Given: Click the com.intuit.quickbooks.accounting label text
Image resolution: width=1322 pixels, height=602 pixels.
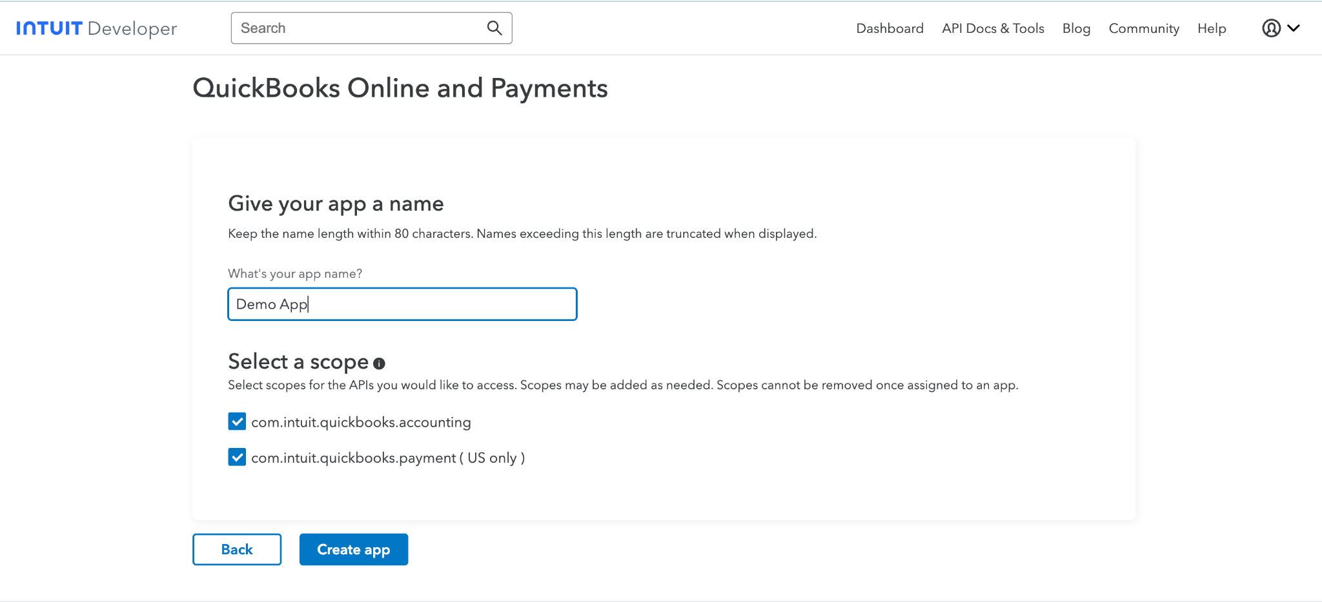Looking at the screenshot, I should (361, 422).
